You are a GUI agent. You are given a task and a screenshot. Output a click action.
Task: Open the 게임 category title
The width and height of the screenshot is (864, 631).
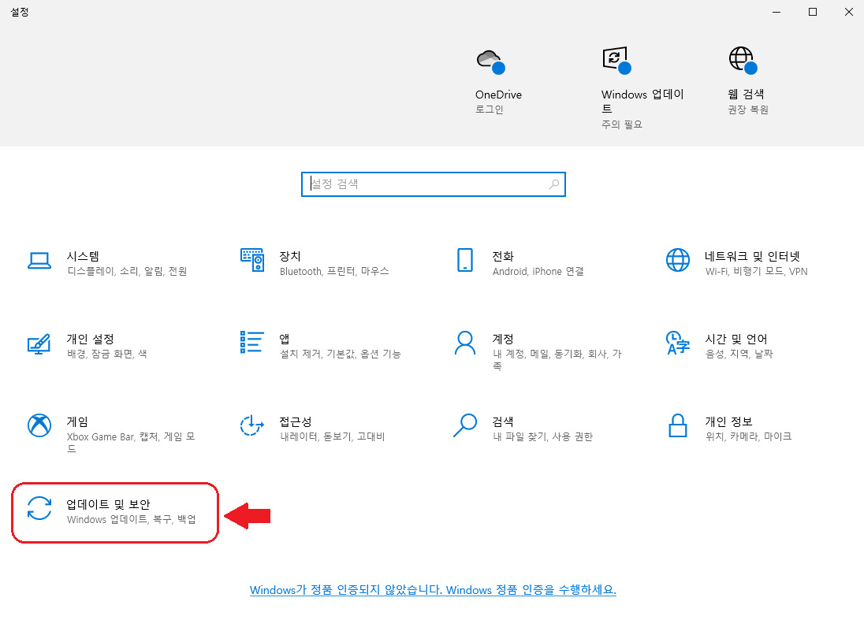click(77, 421)
